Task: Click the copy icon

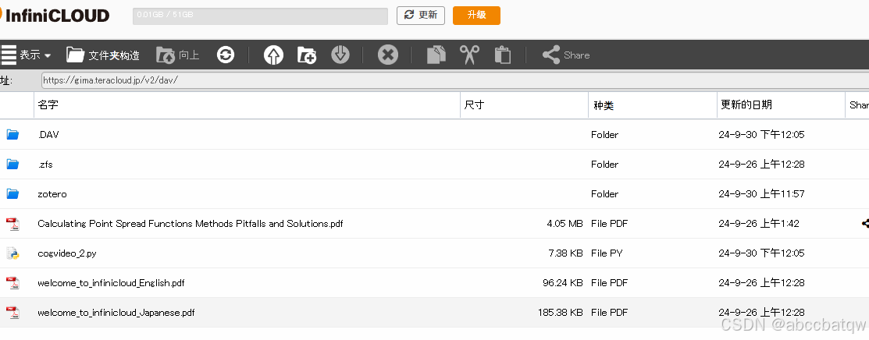Action: [436, 55]
